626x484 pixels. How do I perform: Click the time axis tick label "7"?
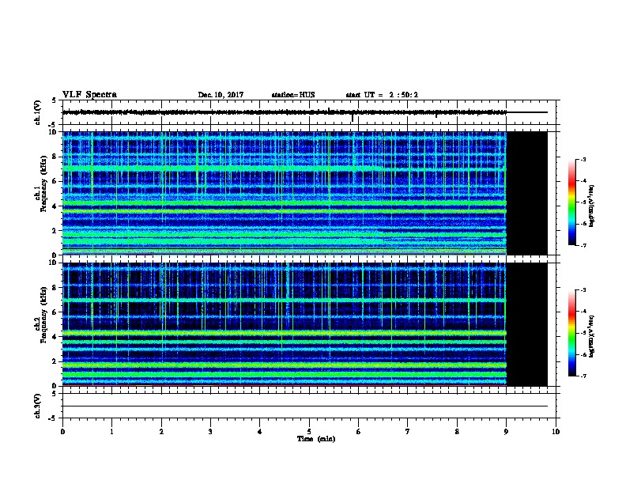(x=408, y=431)
